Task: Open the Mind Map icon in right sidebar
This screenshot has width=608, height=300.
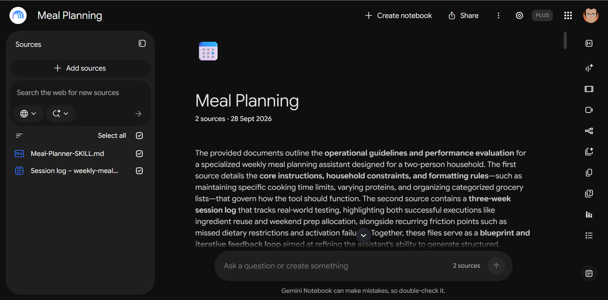Action: (x=589, y=131)
